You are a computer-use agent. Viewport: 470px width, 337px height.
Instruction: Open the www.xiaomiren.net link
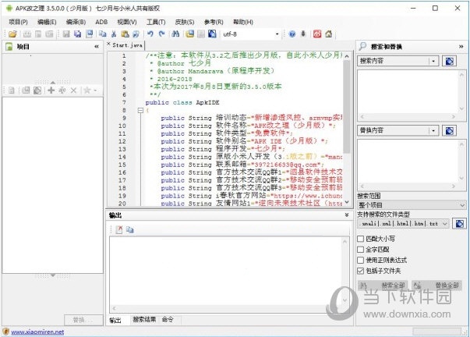[37, 332]
